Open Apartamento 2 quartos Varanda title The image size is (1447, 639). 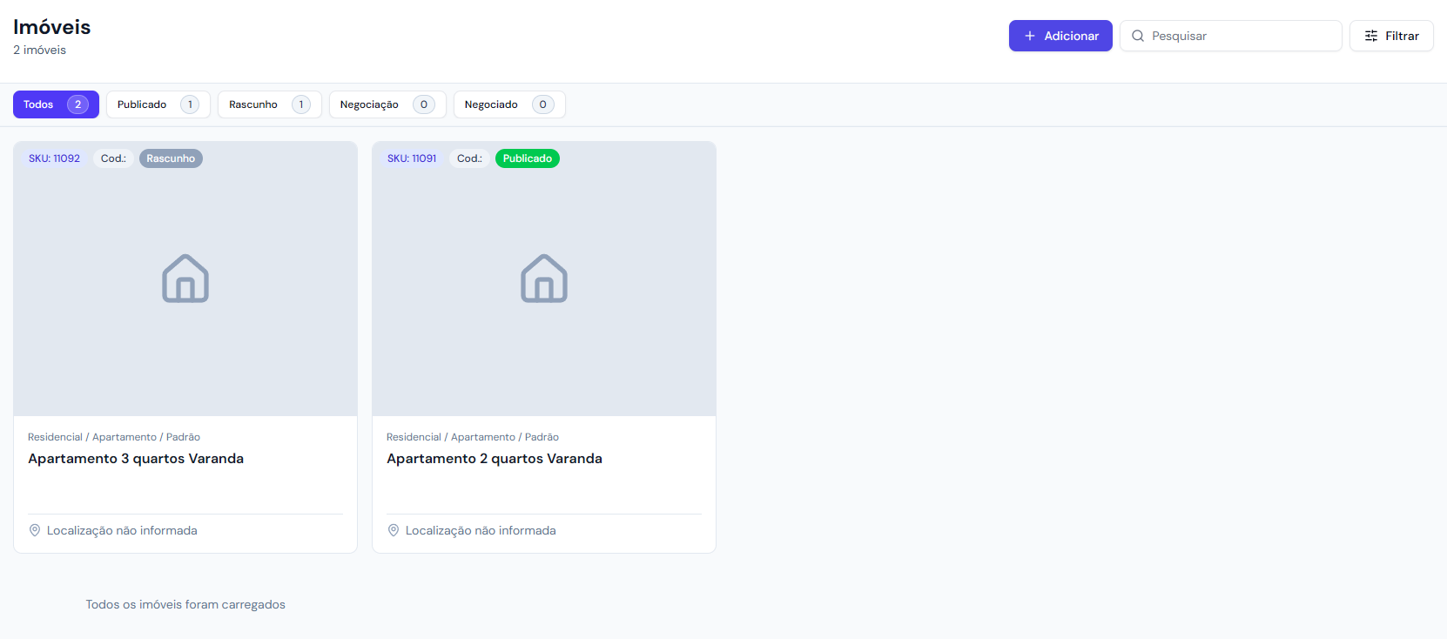click(495, 459)
